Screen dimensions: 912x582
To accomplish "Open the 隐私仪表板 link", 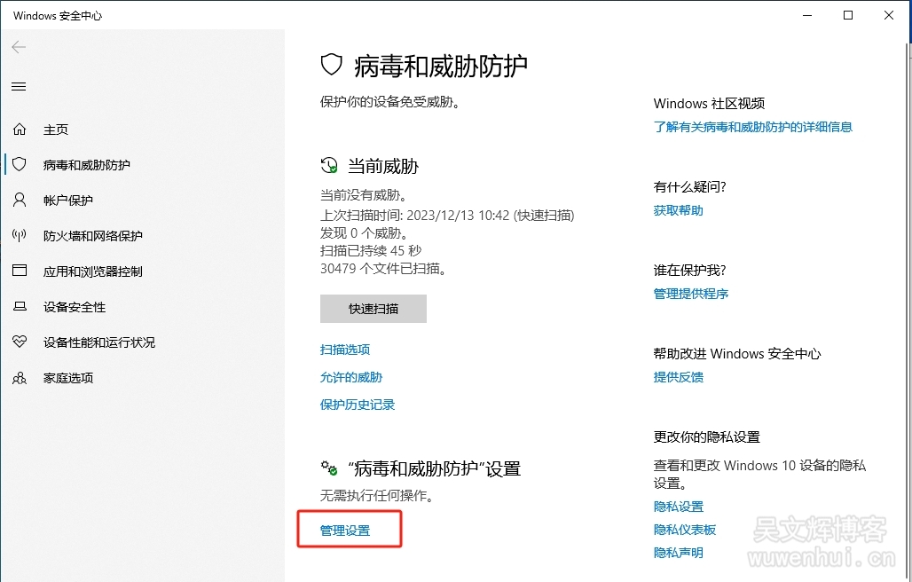I will (685, 530).
